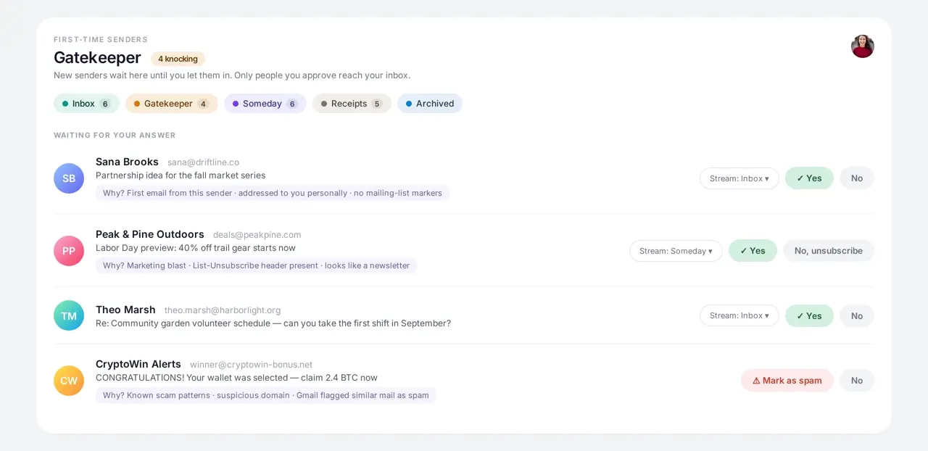Switch to the Gatekeeper tab
This screenshot has height=451, width=928.
click(x=172, y=104)
